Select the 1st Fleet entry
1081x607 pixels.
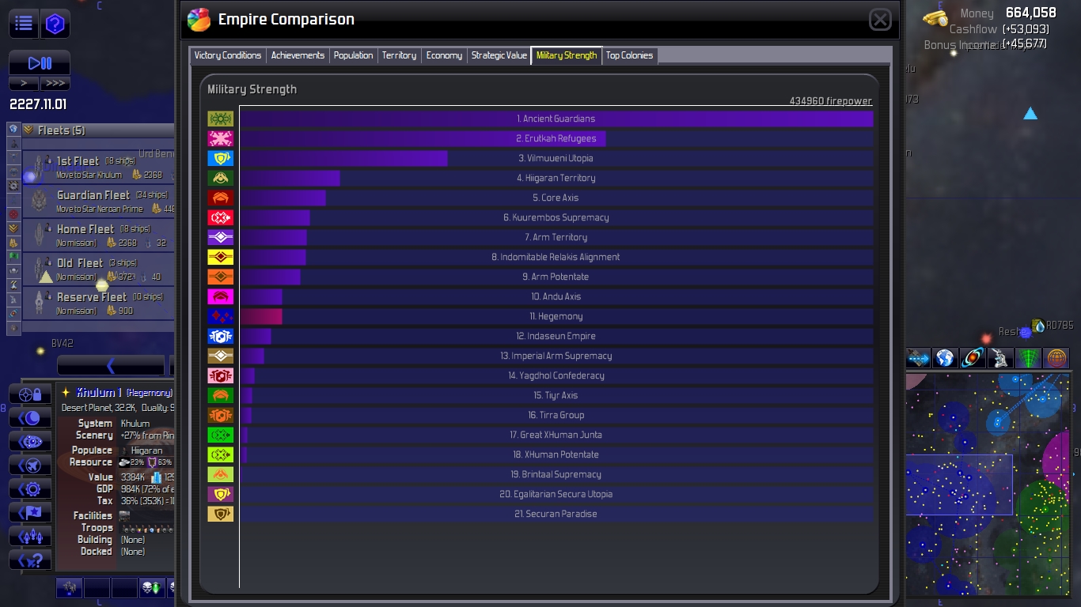pyautogui.click(x=98, y=167)
